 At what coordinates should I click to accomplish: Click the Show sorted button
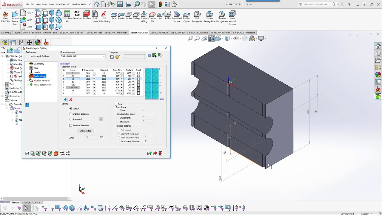click(x=85, y=131)
